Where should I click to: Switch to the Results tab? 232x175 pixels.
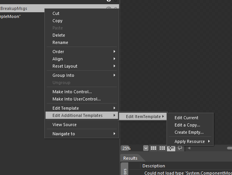pos(130,158)
